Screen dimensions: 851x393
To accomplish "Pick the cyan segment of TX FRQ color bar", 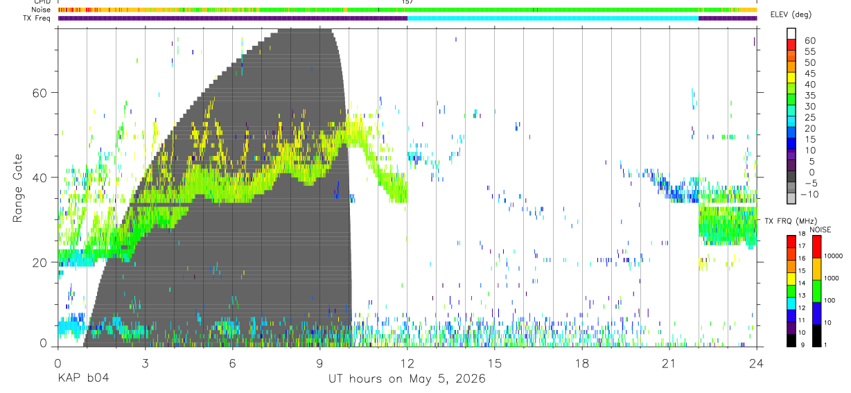I will click(791, 304).
